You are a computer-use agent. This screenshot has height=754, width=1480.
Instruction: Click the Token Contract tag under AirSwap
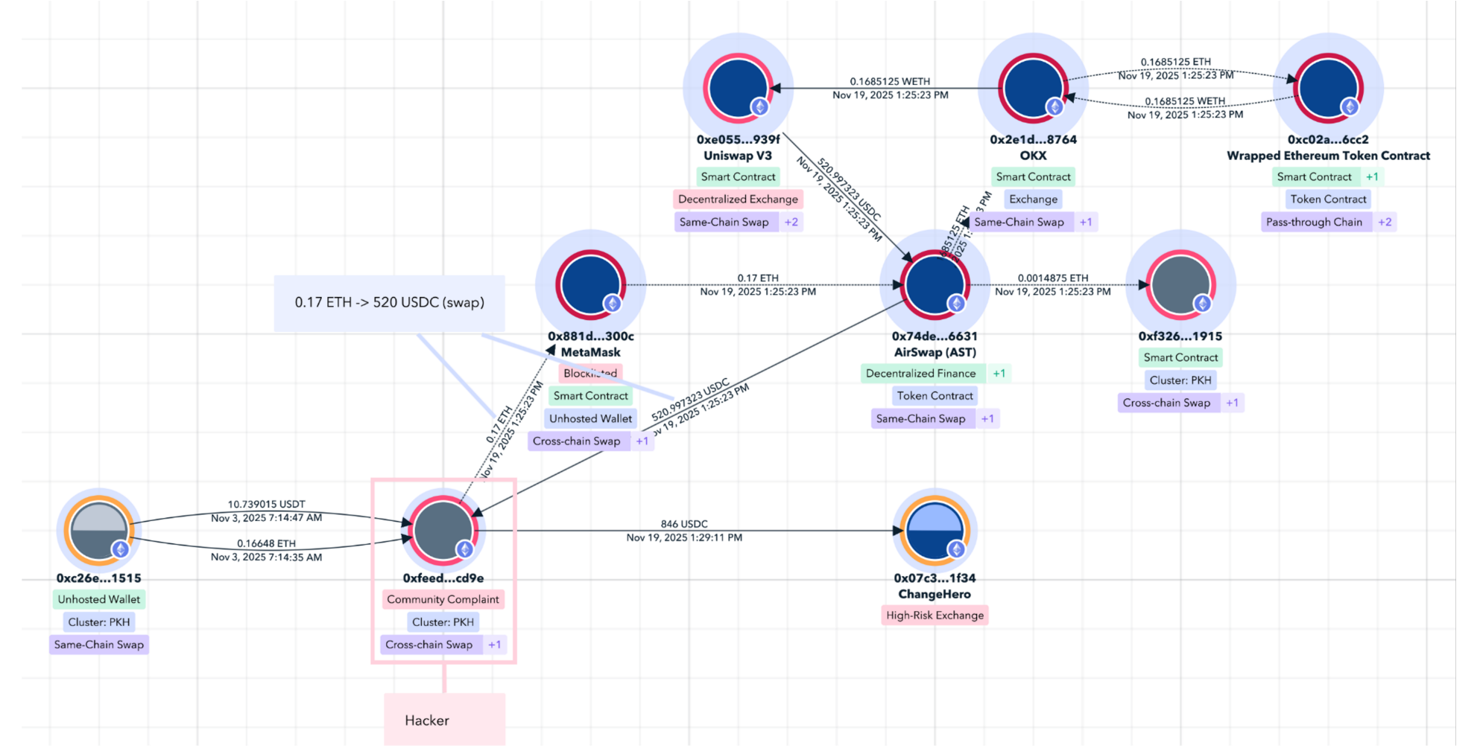point(935,396)
